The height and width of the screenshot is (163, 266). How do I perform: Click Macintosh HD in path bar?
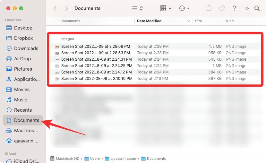click(x=68, y=159)
